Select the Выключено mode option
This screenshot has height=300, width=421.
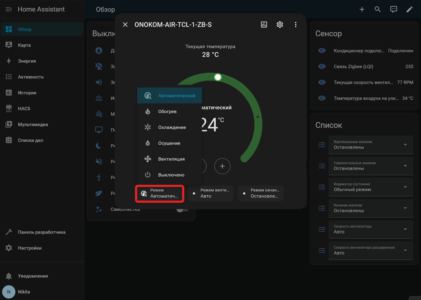[170, 175]
